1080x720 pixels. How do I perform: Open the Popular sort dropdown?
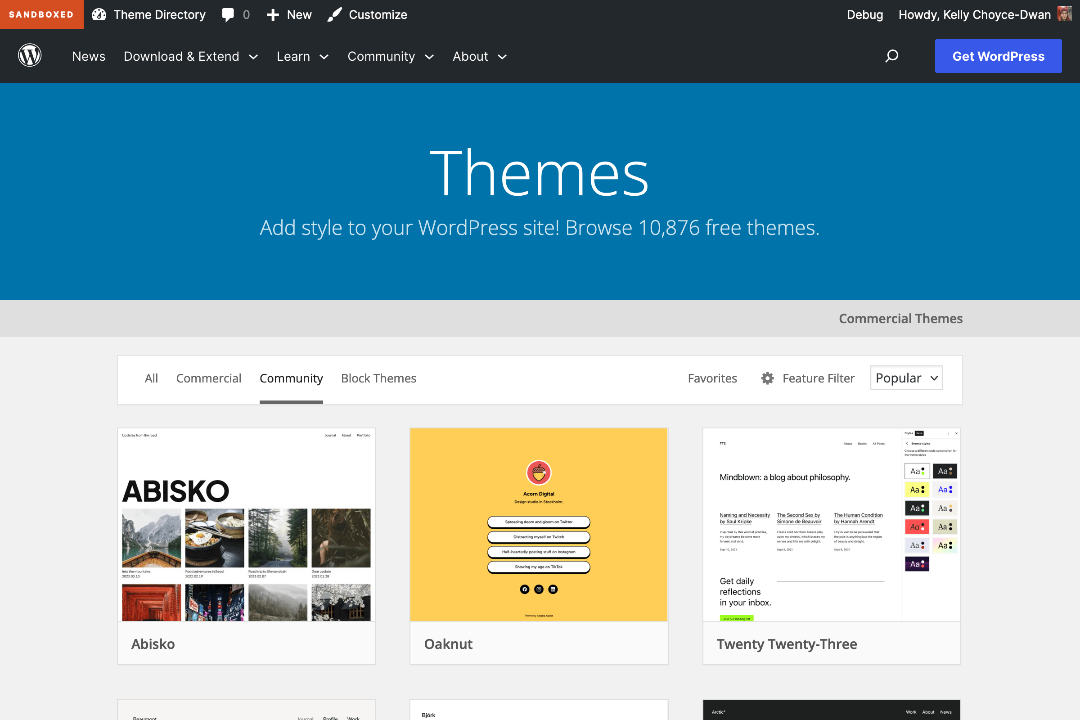point(906,378)
